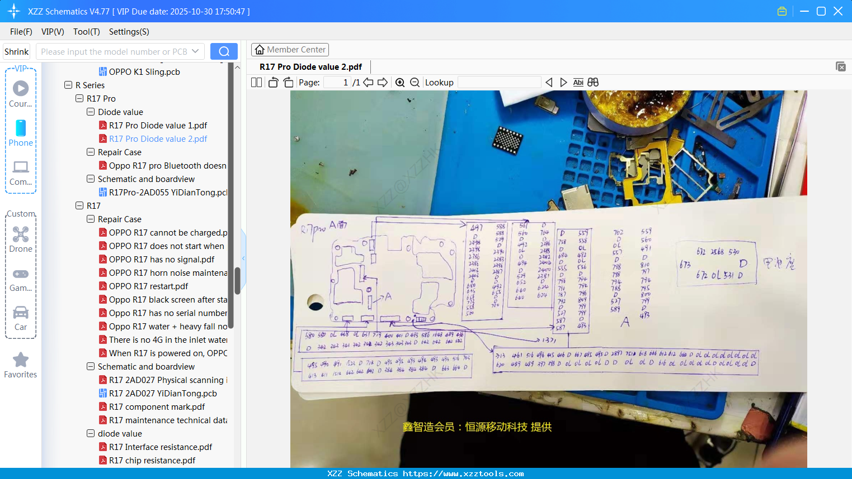The width and height of the screenshot is (852, 479).
Task: Click the search magnifier button
Action: point(224,51)
